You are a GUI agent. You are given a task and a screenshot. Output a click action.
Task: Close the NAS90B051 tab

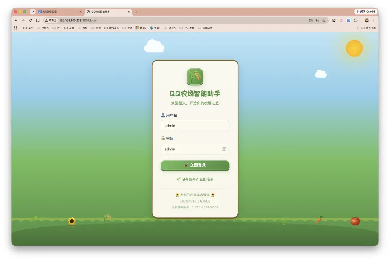click(x=80, y=12)
